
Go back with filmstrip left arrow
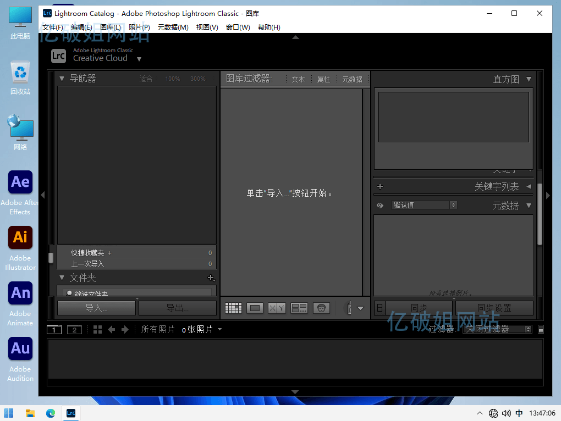[x=112, y=330]
